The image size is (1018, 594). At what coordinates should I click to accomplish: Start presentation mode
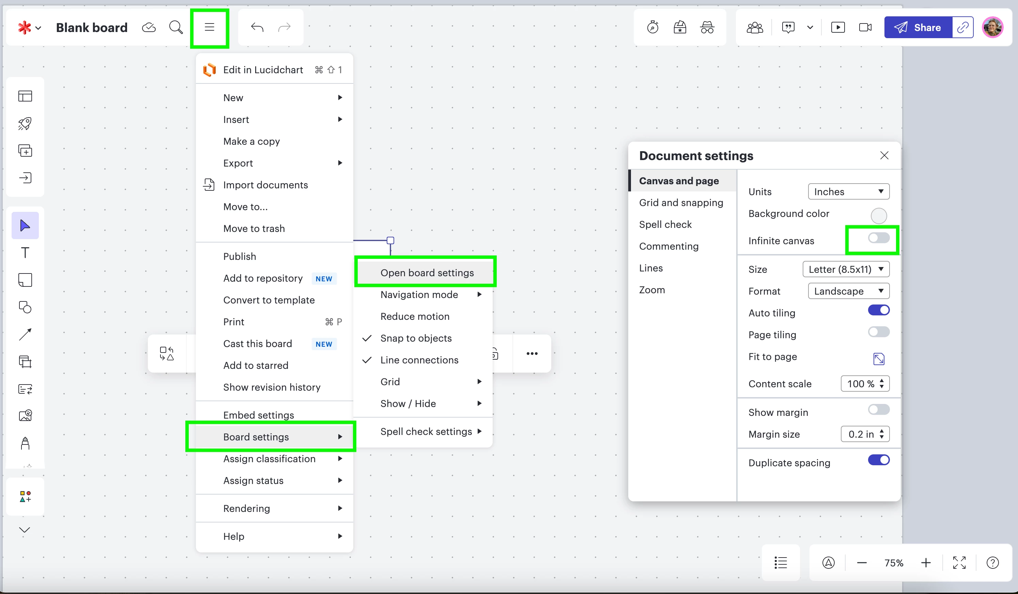(x=838, y=28)
